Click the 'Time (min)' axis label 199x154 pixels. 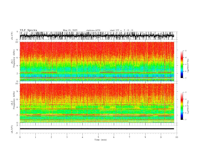point(101,140)
